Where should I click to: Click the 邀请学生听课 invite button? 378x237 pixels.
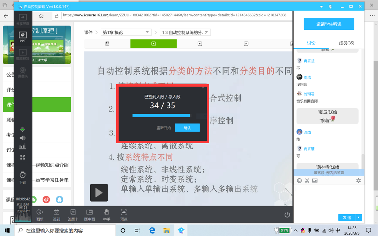pos(329,24)
